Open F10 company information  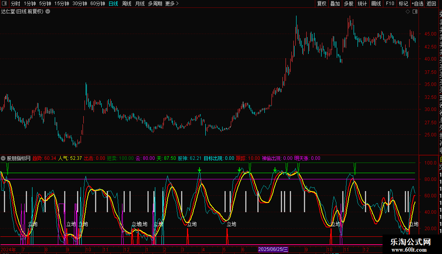(390, 4)
